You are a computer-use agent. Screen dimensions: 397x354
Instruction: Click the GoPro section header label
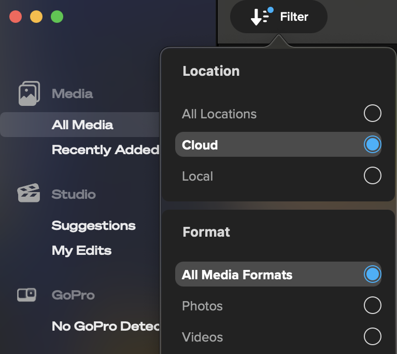point(73,295)
